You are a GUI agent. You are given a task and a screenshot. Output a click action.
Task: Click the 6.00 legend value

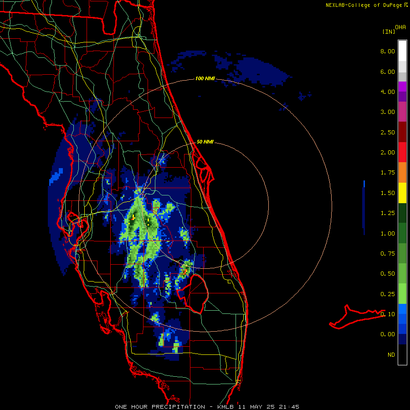point(388,72)
